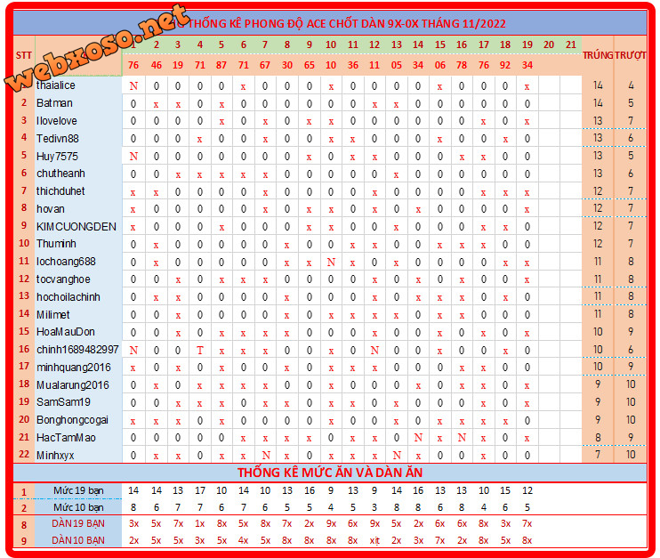Select the chutheanh row label
Viewport: 660px width, 558px height.
(x=60, y=174)
